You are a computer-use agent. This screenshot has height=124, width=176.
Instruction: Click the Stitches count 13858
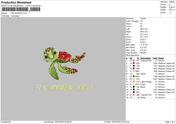(x=172, y=2)
